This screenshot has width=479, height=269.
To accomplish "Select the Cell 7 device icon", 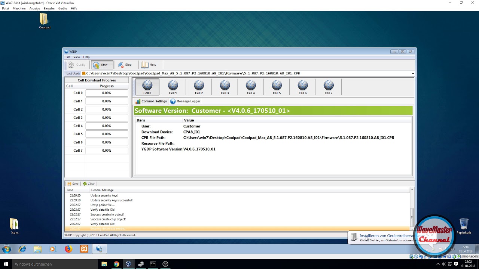I will click(x=329, y=87).
